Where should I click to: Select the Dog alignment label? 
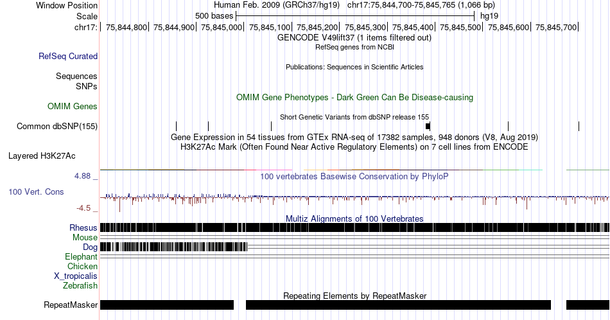(90, 247)
